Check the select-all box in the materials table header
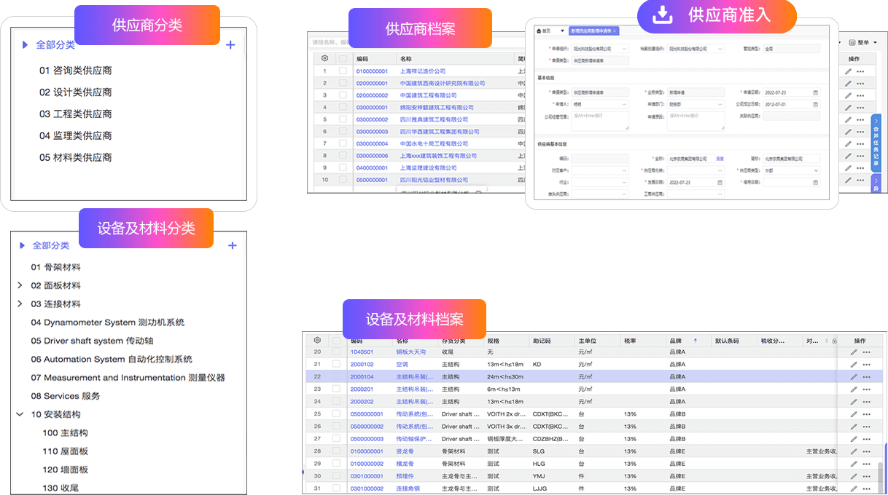The image size is (888, 495). point(336,341)
